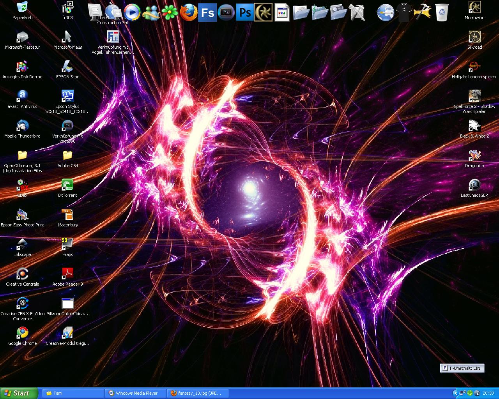Launch the BitTorrent desktop shortcut
Screen dimensions: 499x399
tap(67, 185)
